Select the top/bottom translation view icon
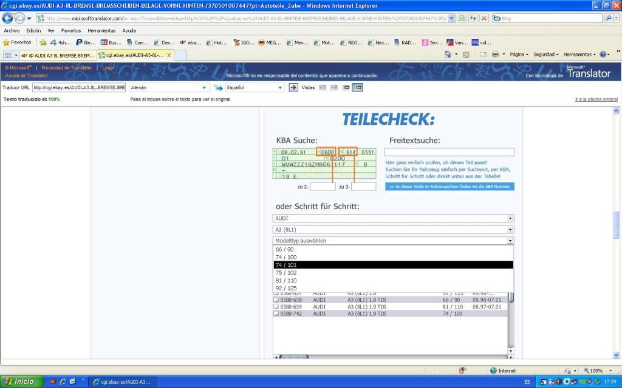The image size is (622, 388). click(334, 87)
